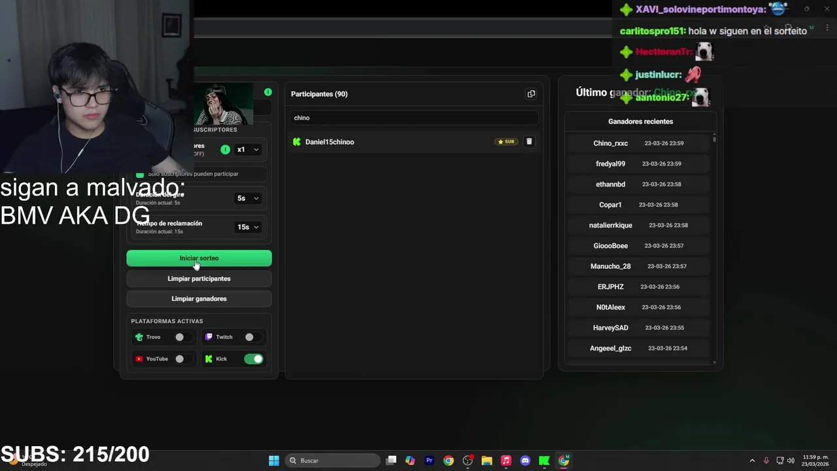
Task: Open Task View in the taskbar
Action: click(x=391, y=461)
